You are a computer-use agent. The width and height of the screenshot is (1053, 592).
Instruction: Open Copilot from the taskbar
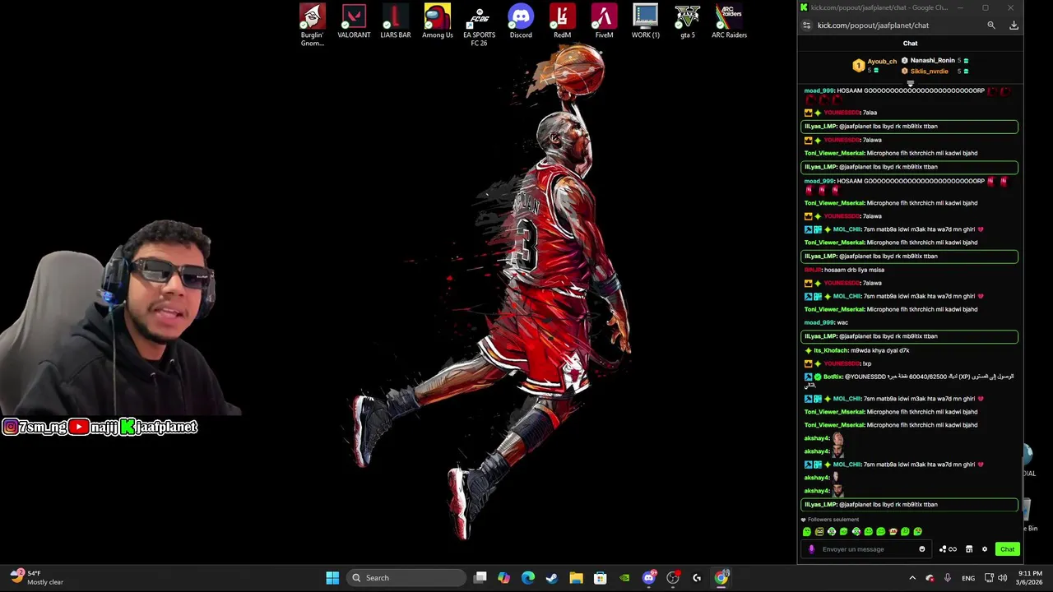[x=503, y=578]
